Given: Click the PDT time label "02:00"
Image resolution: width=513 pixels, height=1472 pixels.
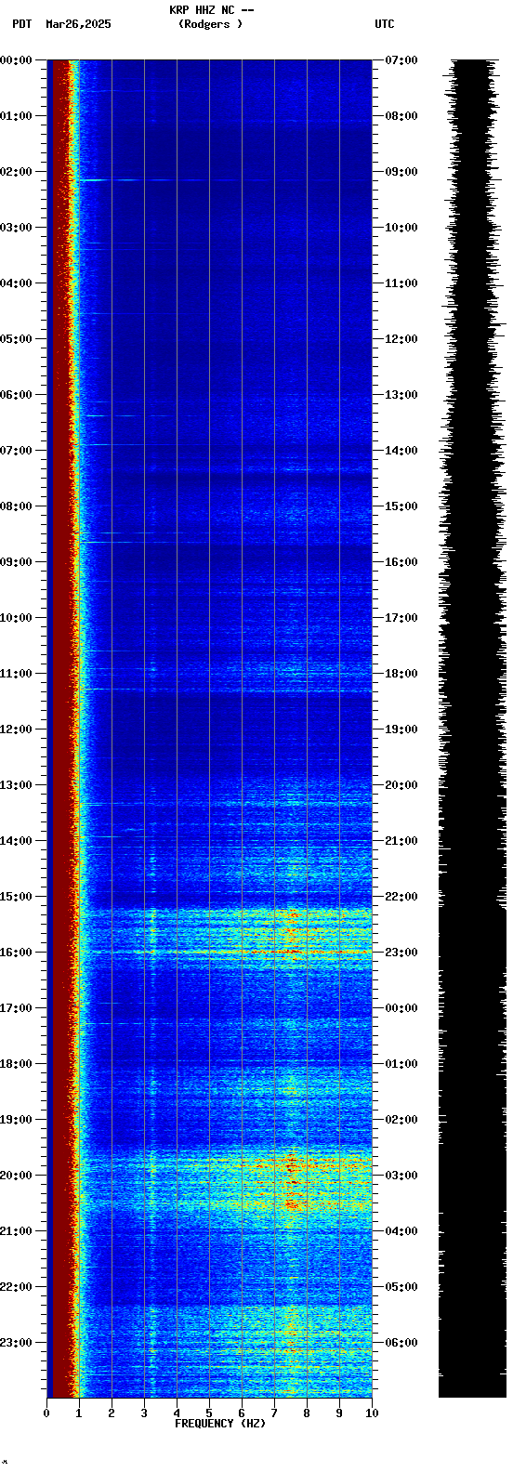Looking at the screenshot, I should click(17, 172).
